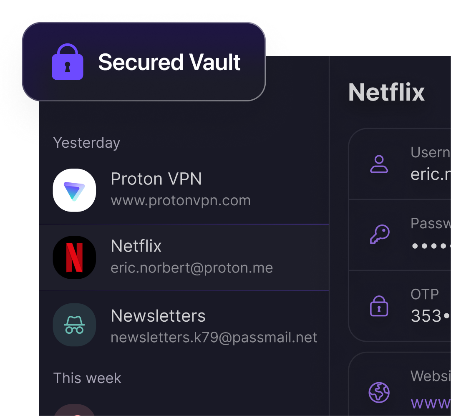Viewport: 451px width, 416px height.
Task: Click the Yesterday section label
Action: pyautogui.click(x=87, y=143)
